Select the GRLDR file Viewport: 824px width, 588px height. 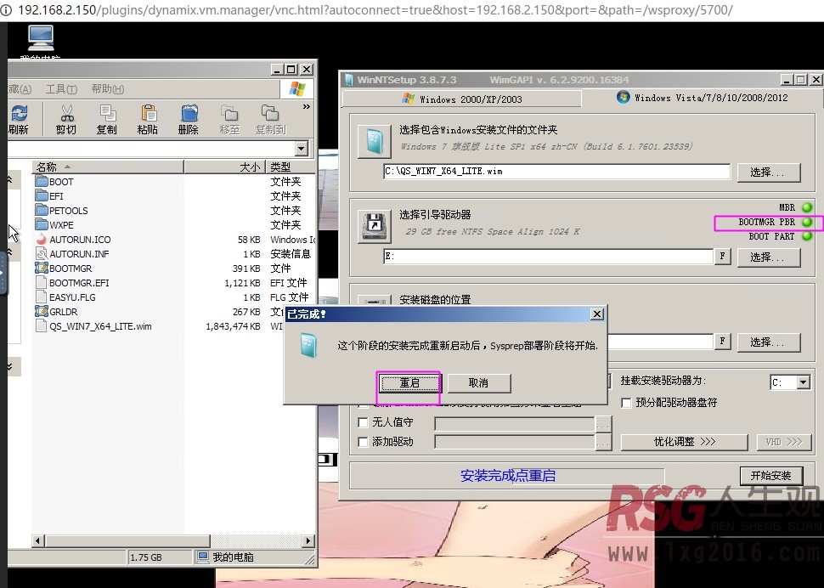coord(57,312)
